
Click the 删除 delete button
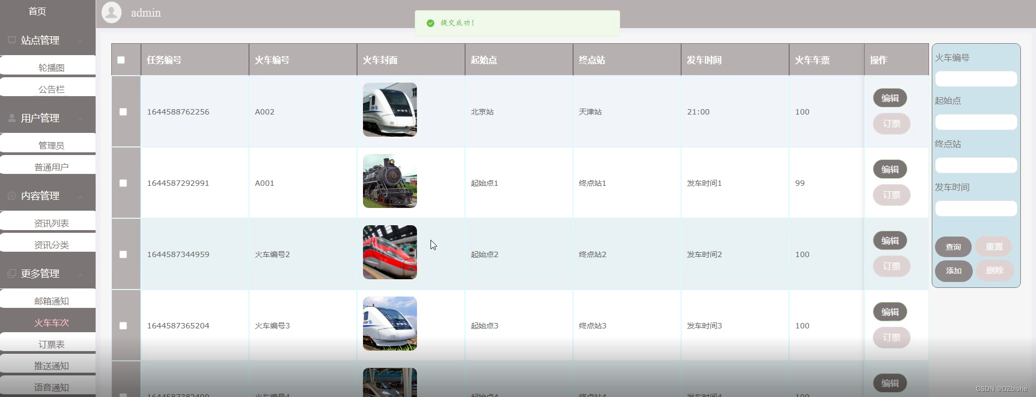994,271
